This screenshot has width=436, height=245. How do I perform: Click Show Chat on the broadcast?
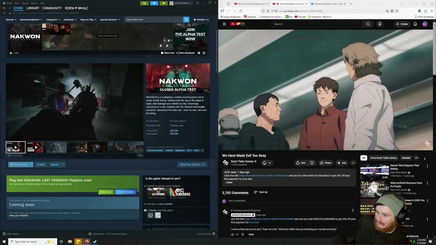(x=168, y=53)
